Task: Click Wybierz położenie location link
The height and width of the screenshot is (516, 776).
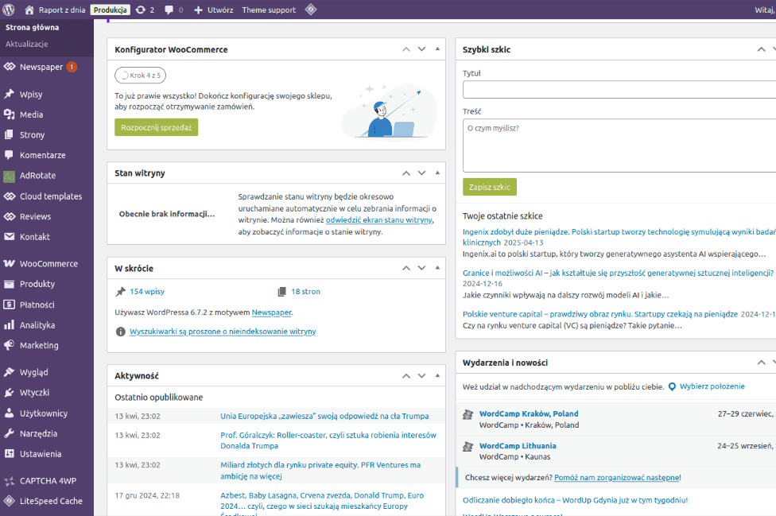Action: pos(712,386)
